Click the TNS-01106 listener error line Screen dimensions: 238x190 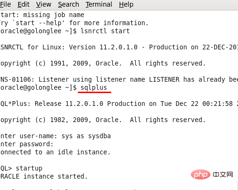point(119,79)
